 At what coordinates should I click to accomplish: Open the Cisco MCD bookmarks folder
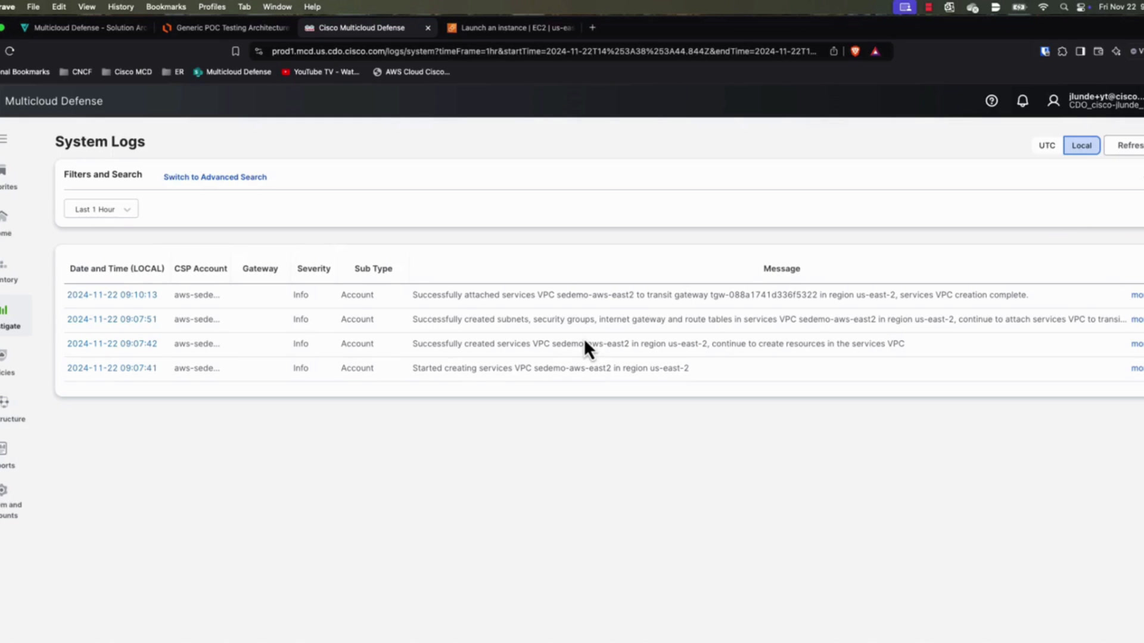point(127,71)
